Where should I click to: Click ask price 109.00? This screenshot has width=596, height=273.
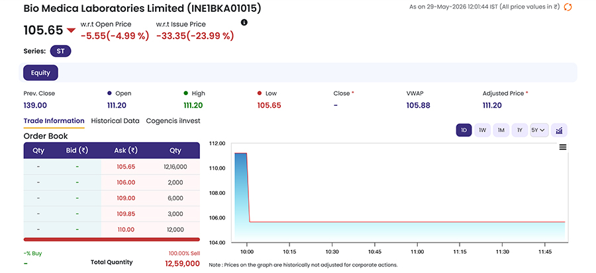(x=126, y=198)
